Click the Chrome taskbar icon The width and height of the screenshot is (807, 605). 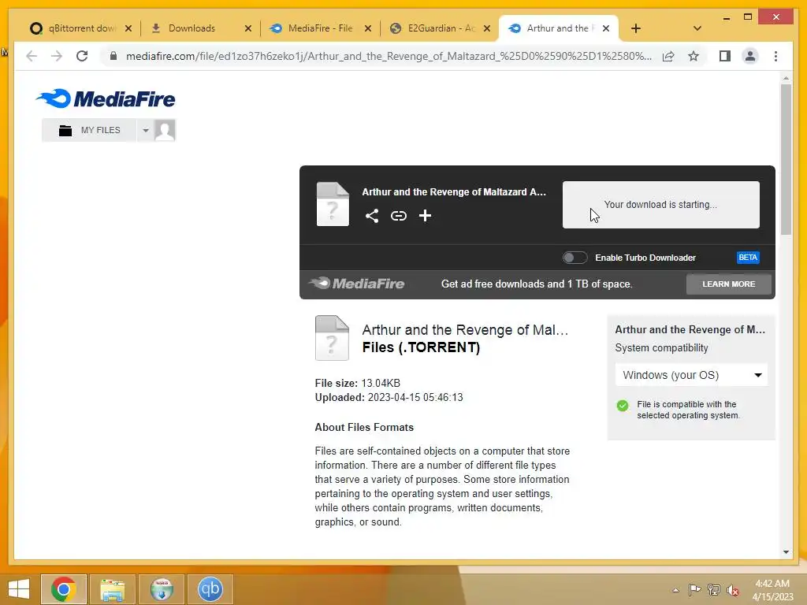click(x=63, y=589)
